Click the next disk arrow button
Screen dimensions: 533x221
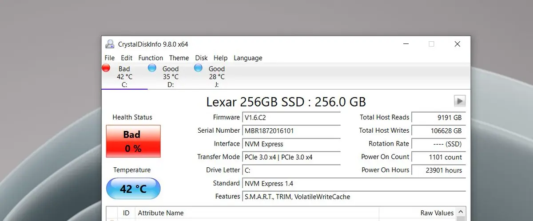(460, 101)
